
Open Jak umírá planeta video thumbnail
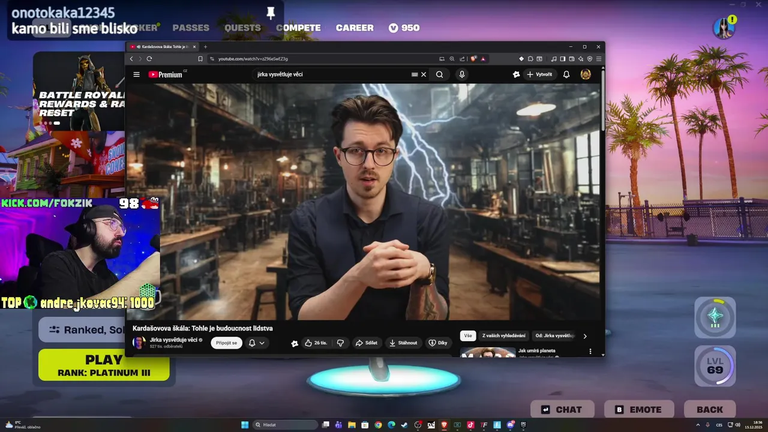pyautogui.click(x=488, y=352)
